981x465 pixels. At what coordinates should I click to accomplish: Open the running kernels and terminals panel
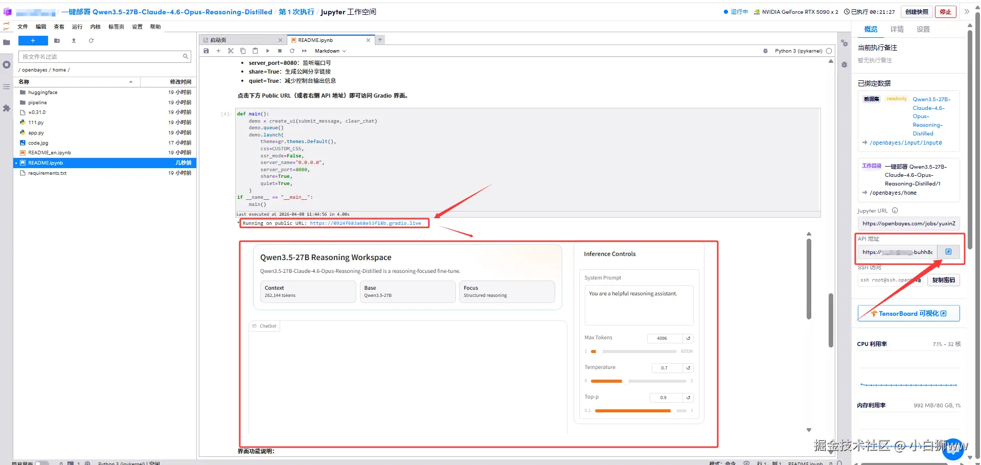[7, 65]
